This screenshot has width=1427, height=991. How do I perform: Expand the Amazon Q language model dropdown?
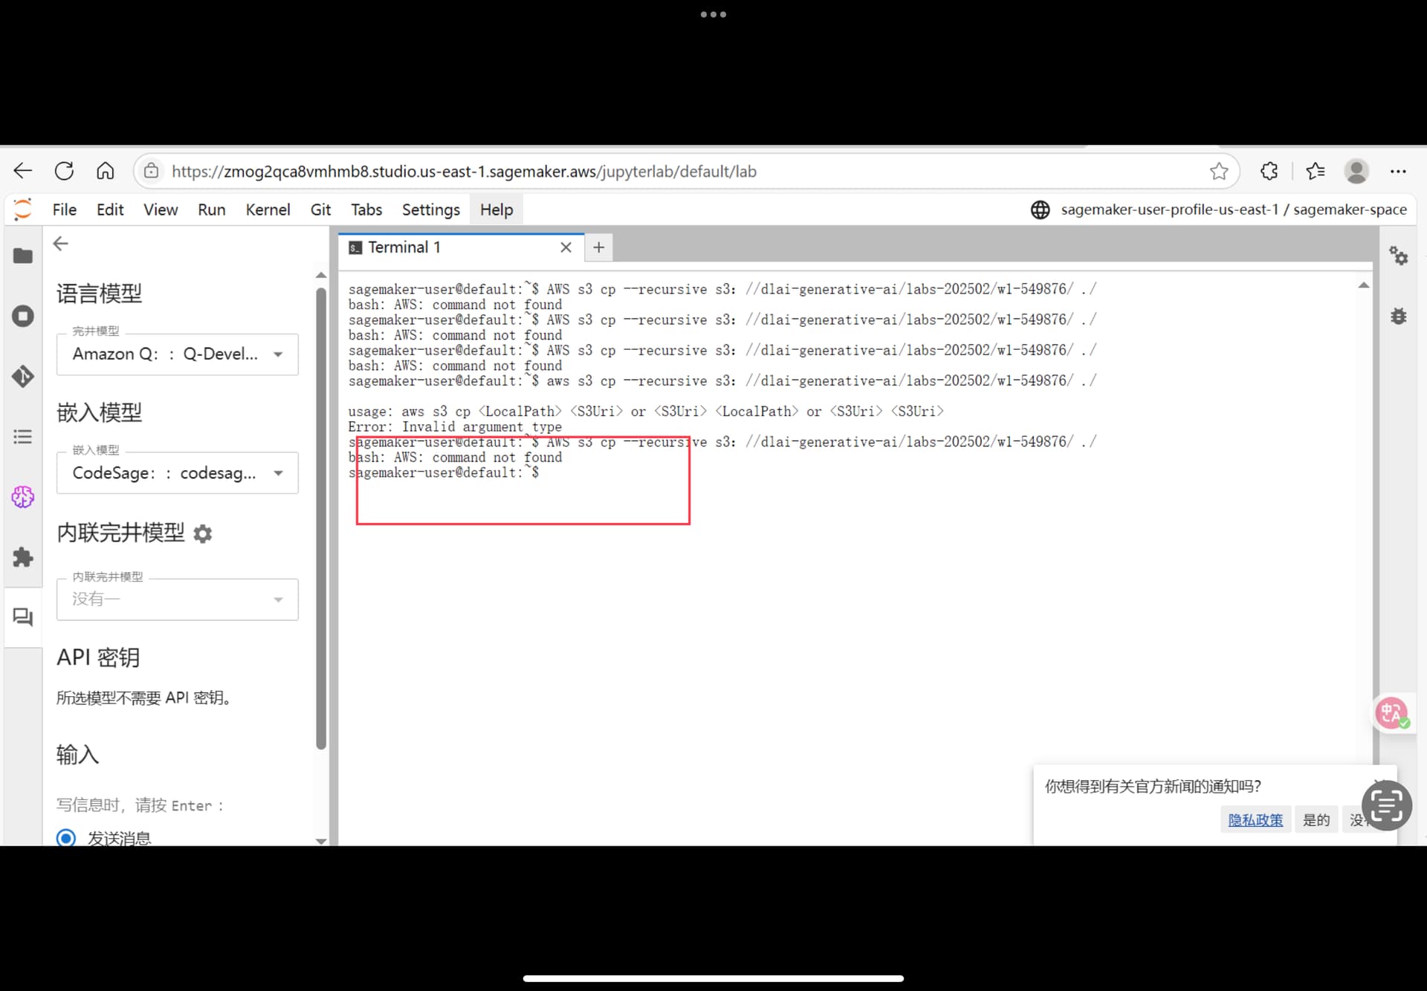[x=178, y=354]
